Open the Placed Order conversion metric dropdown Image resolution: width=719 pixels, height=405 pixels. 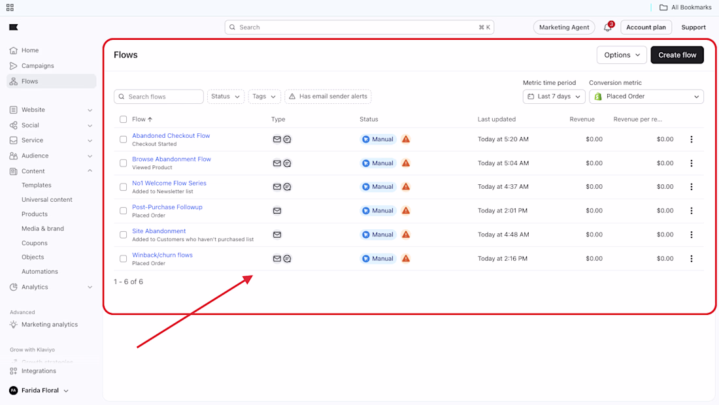[x=646, y=97]
